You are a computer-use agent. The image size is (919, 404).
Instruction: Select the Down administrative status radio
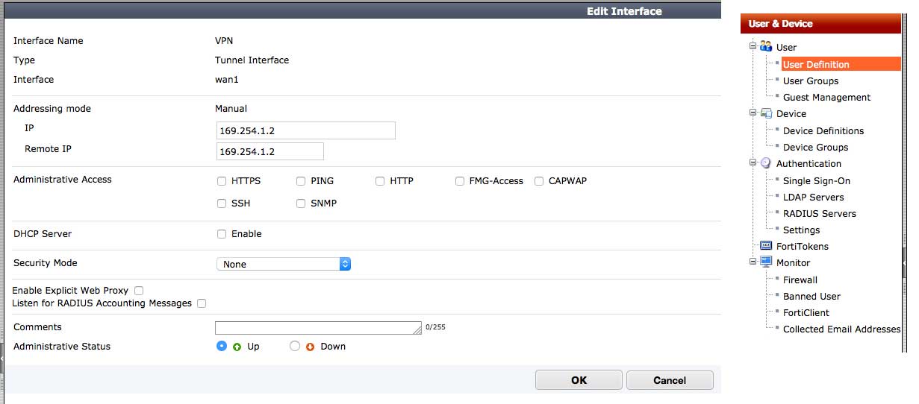pyautogui.click(x=295, y=346)
